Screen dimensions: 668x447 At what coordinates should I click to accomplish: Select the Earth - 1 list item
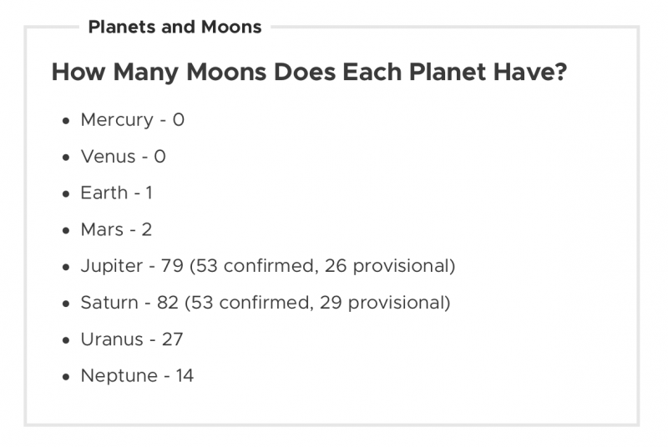point(116,193)
